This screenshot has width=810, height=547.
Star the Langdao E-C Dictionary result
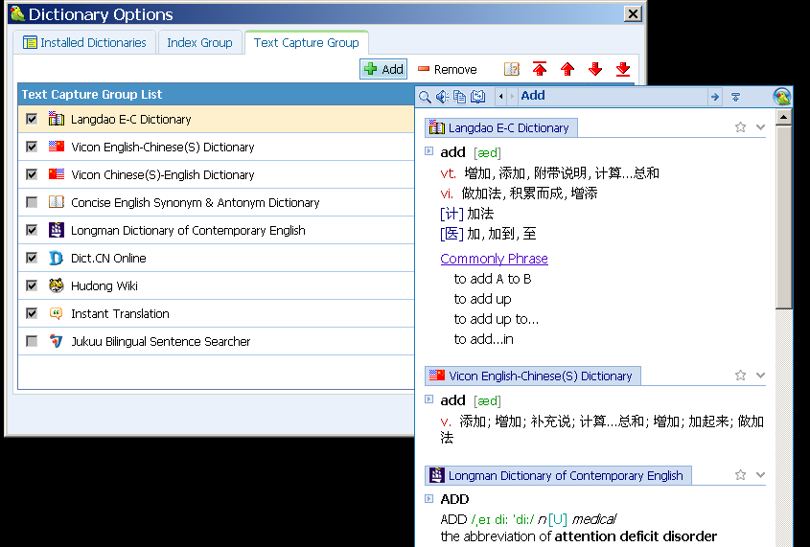tap(740, 127)
